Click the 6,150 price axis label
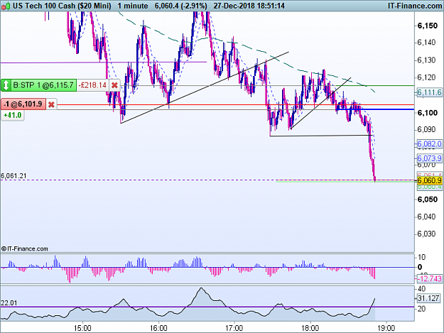The image size is (444, 333). tap(428, 26)
